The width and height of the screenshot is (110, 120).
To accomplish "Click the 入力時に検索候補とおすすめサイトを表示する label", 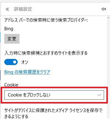I will 46,53.
